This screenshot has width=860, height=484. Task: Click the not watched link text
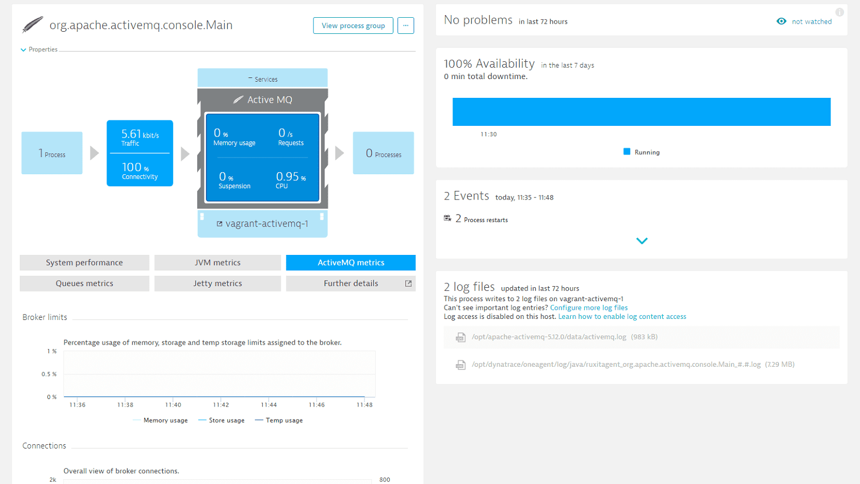pos(812,22)
